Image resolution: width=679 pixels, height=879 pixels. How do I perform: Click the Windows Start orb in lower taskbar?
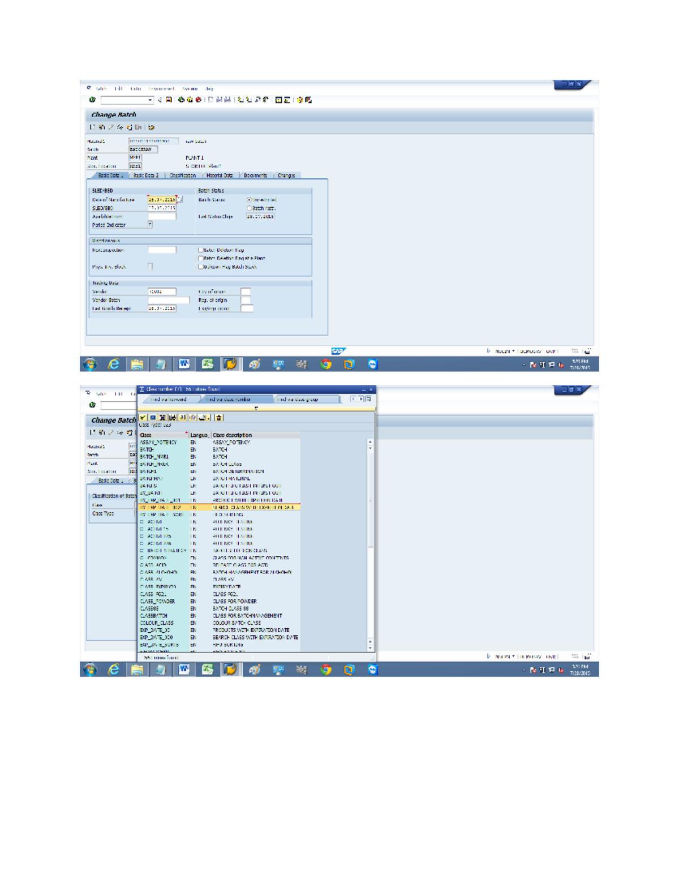pyautogui.click(x=90, y=670)
